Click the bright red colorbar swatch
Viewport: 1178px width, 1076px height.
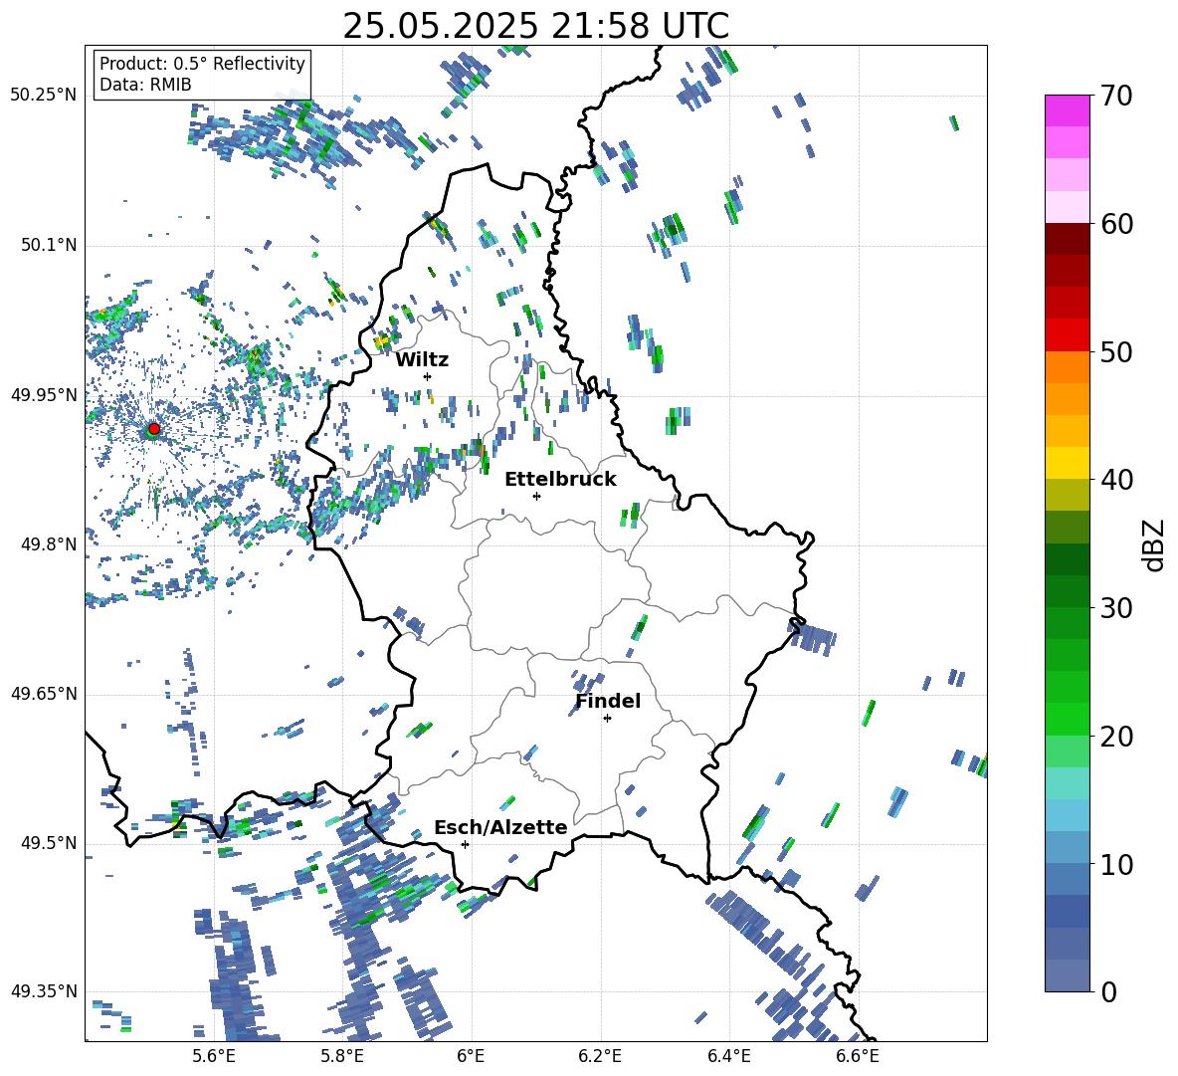(x=1067, y=335)
